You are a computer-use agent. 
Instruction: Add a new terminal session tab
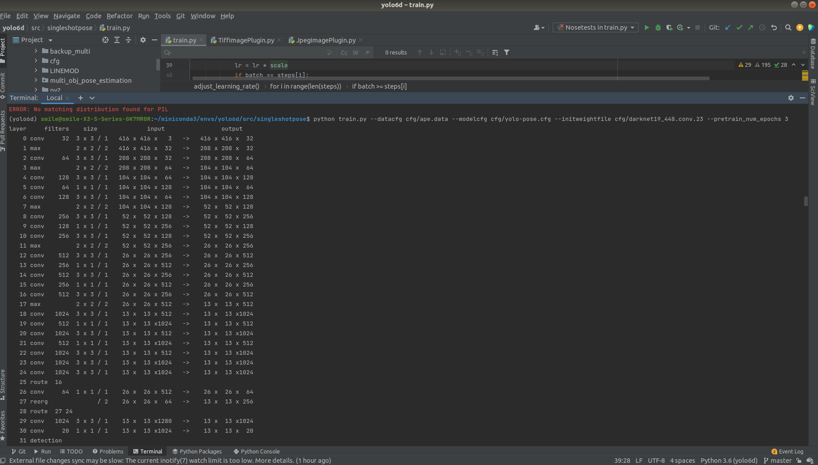(80, 98)
